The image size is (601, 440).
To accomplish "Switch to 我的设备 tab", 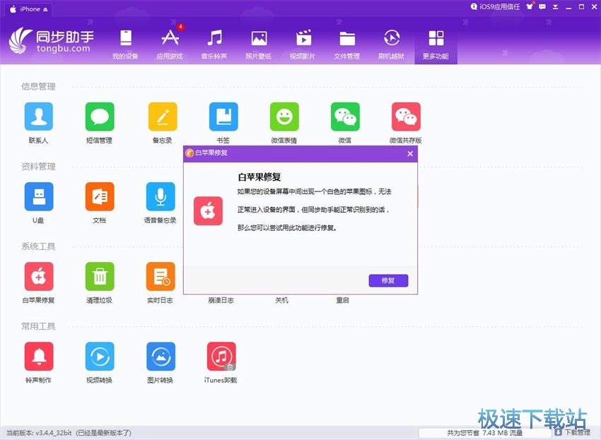I will [125, 44].
